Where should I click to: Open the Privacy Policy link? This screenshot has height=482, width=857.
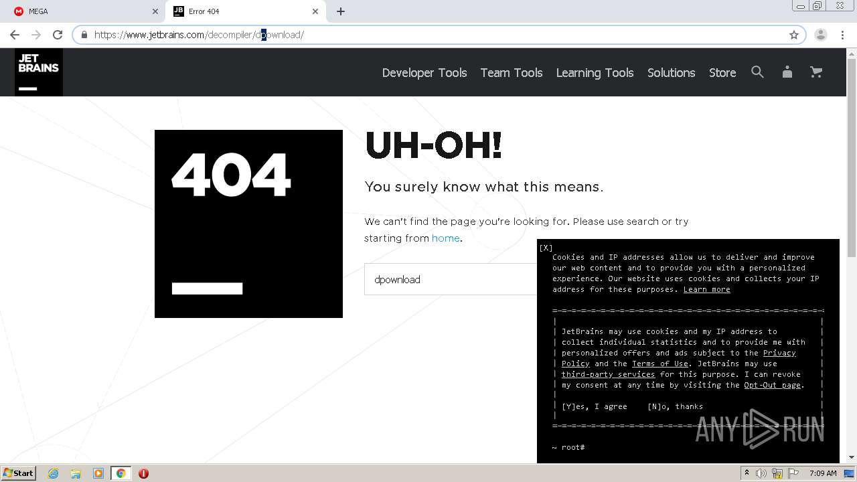point(779,353)
